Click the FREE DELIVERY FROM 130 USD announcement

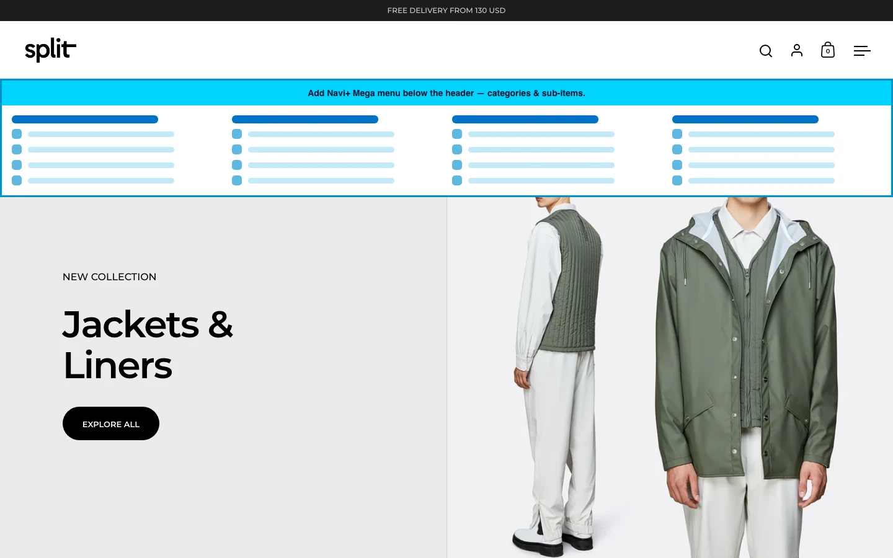point(446,11)
